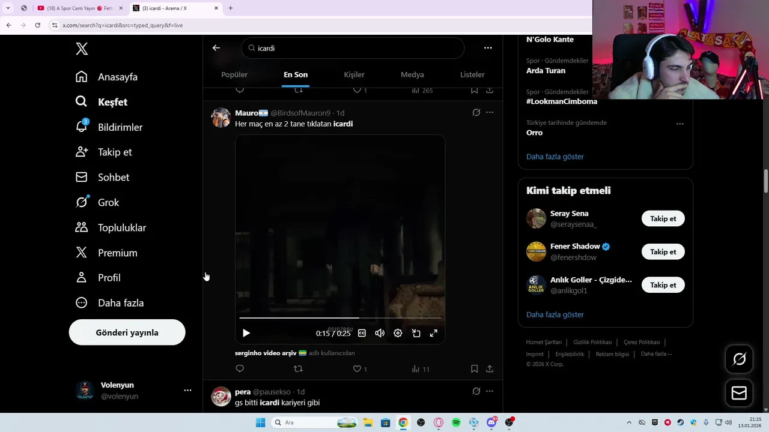Seek on the video progress bar
Viewport: 769px width, 432px height.
point(340,317)
